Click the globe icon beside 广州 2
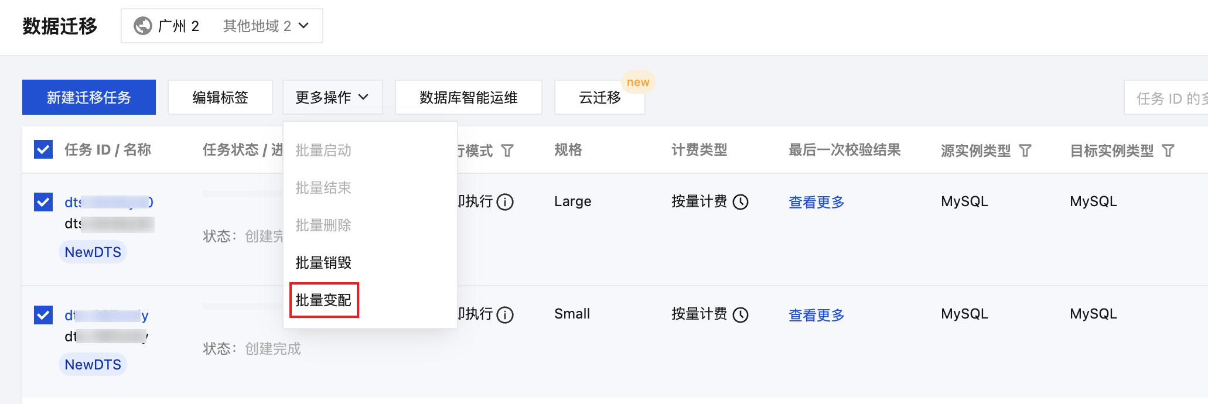Viewport: 1208px width, 404px height. (142, 26)
